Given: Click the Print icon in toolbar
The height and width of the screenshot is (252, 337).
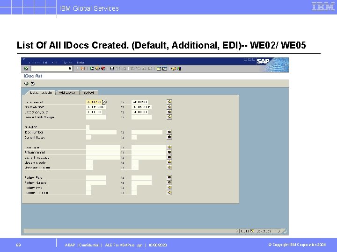Looking at the screenshot, I should pyautogui.click(x=112, y=68).
